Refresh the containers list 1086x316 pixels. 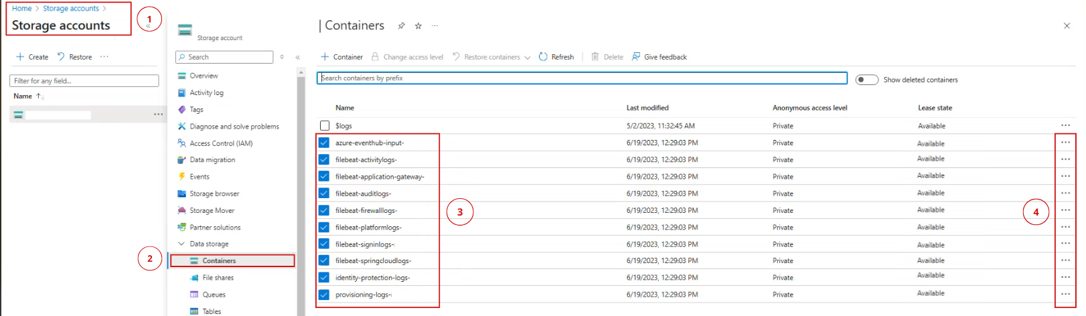point(556,57)
